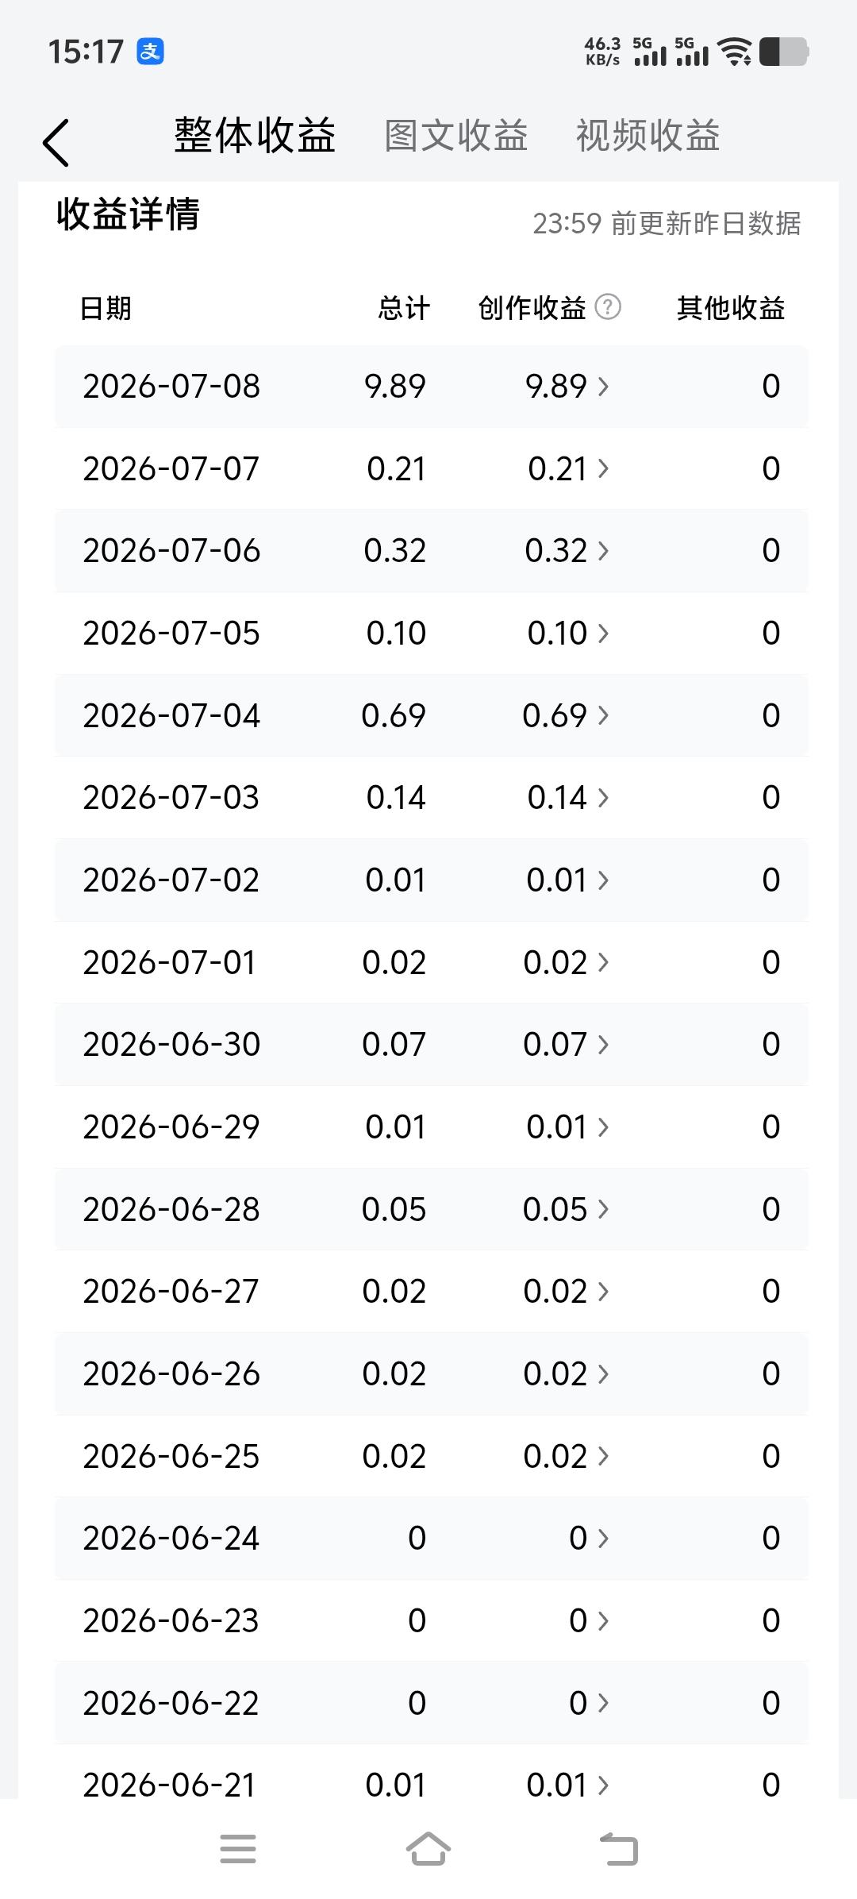Tap the Wi-Fi status icon
The image size is (857, 1899).
(x=735, y=52)
